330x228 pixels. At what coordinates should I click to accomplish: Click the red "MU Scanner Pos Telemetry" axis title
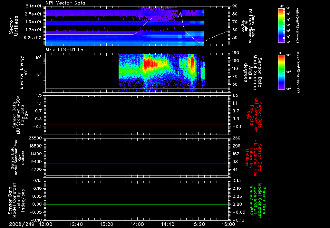[253, 158]
